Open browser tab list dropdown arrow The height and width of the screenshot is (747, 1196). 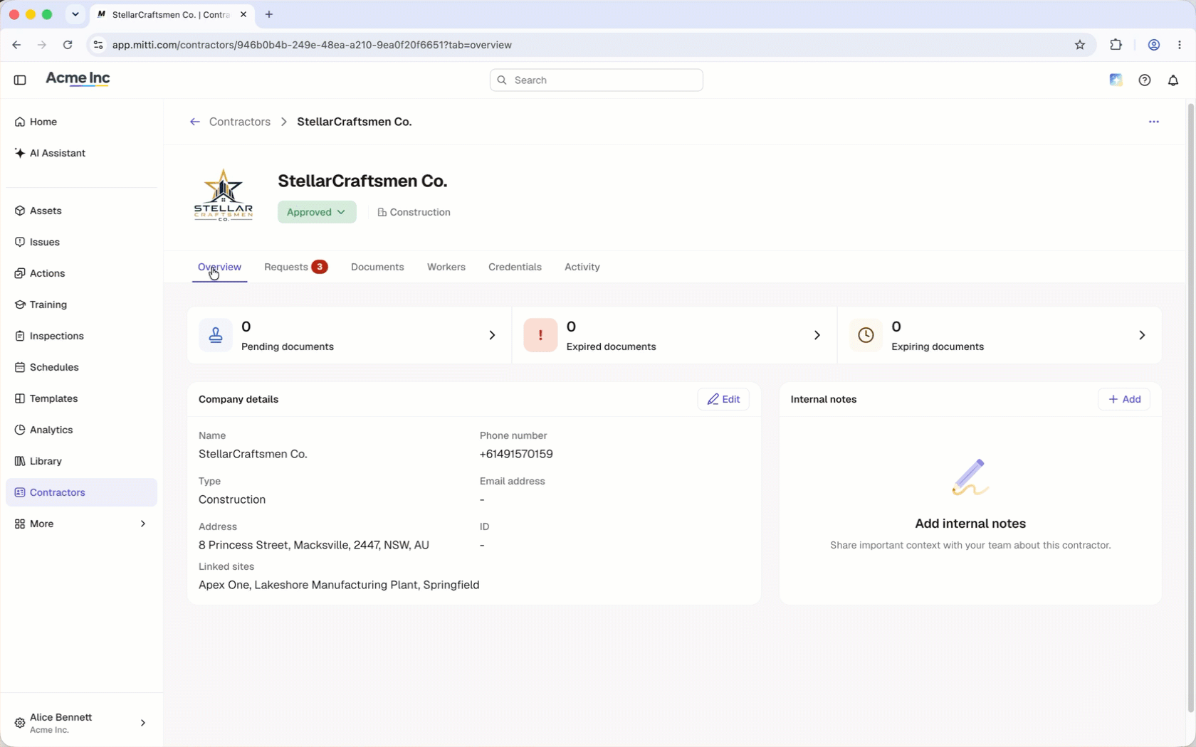coord(75,14)
